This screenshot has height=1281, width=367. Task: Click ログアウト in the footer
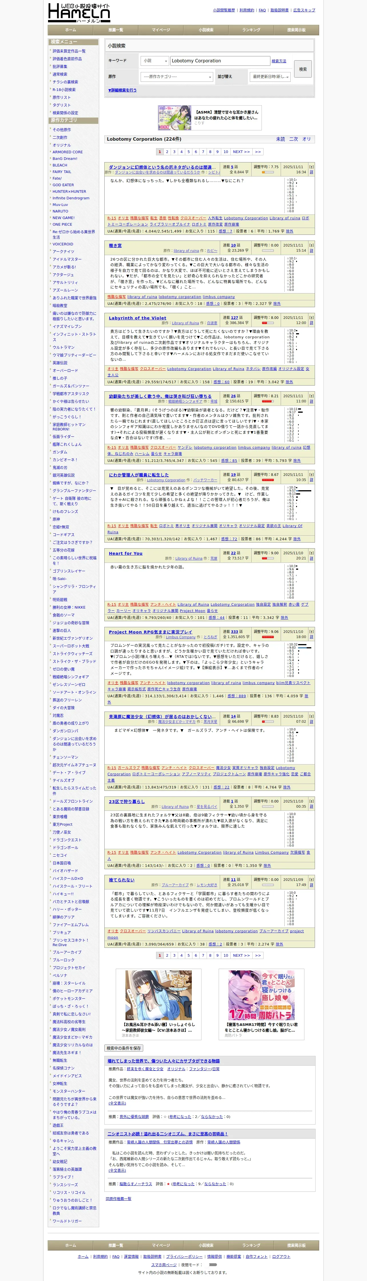click(281, 1257)
